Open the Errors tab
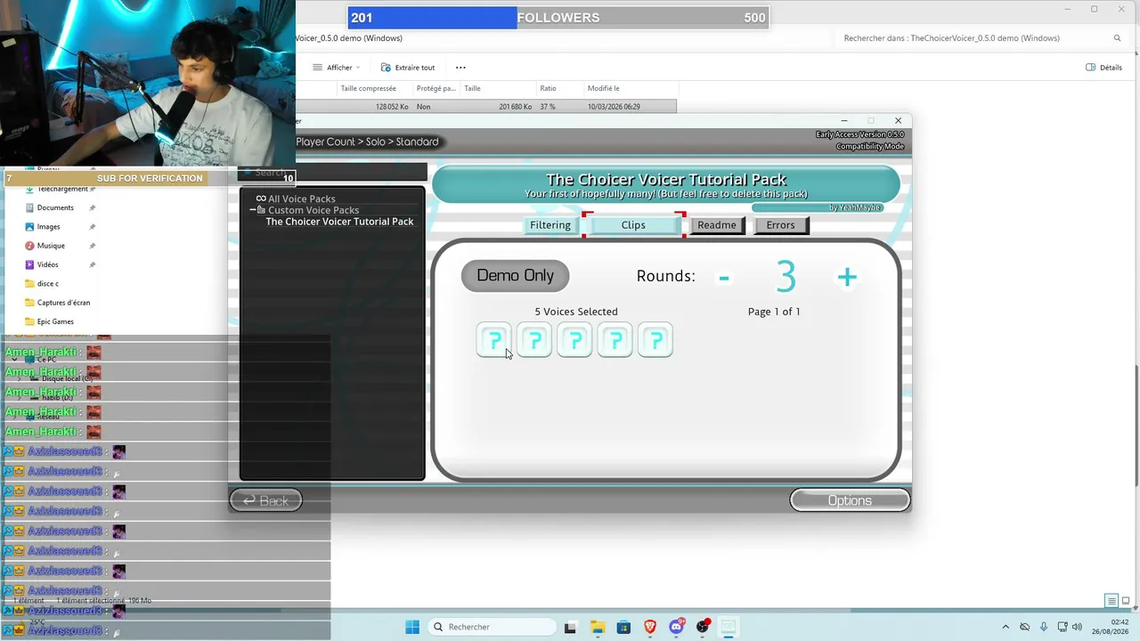The height and width of the screenshot is (641, 1140). [x=780, y=225]
